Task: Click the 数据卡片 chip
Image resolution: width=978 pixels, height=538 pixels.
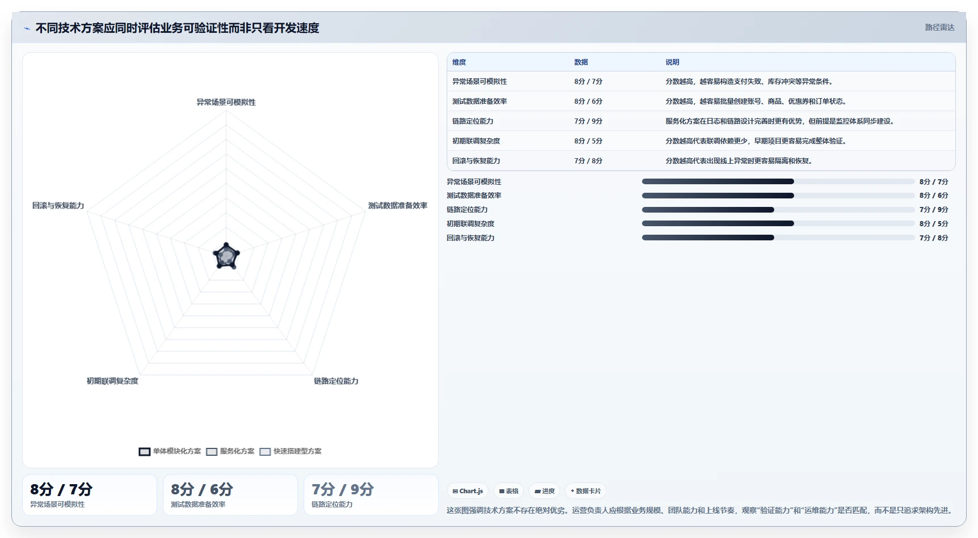Action: tap(585, 491)
